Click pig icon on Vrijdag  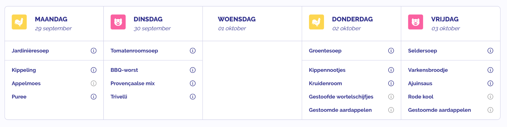(x=416, y=22)
